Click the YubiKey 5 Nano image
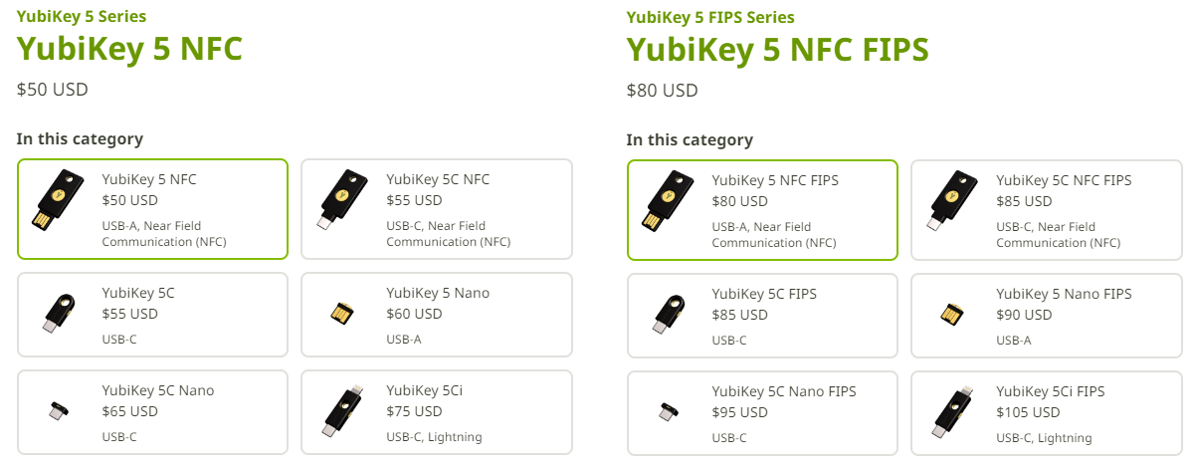This screenshot has width=1193, height=470. coord(343,314)
